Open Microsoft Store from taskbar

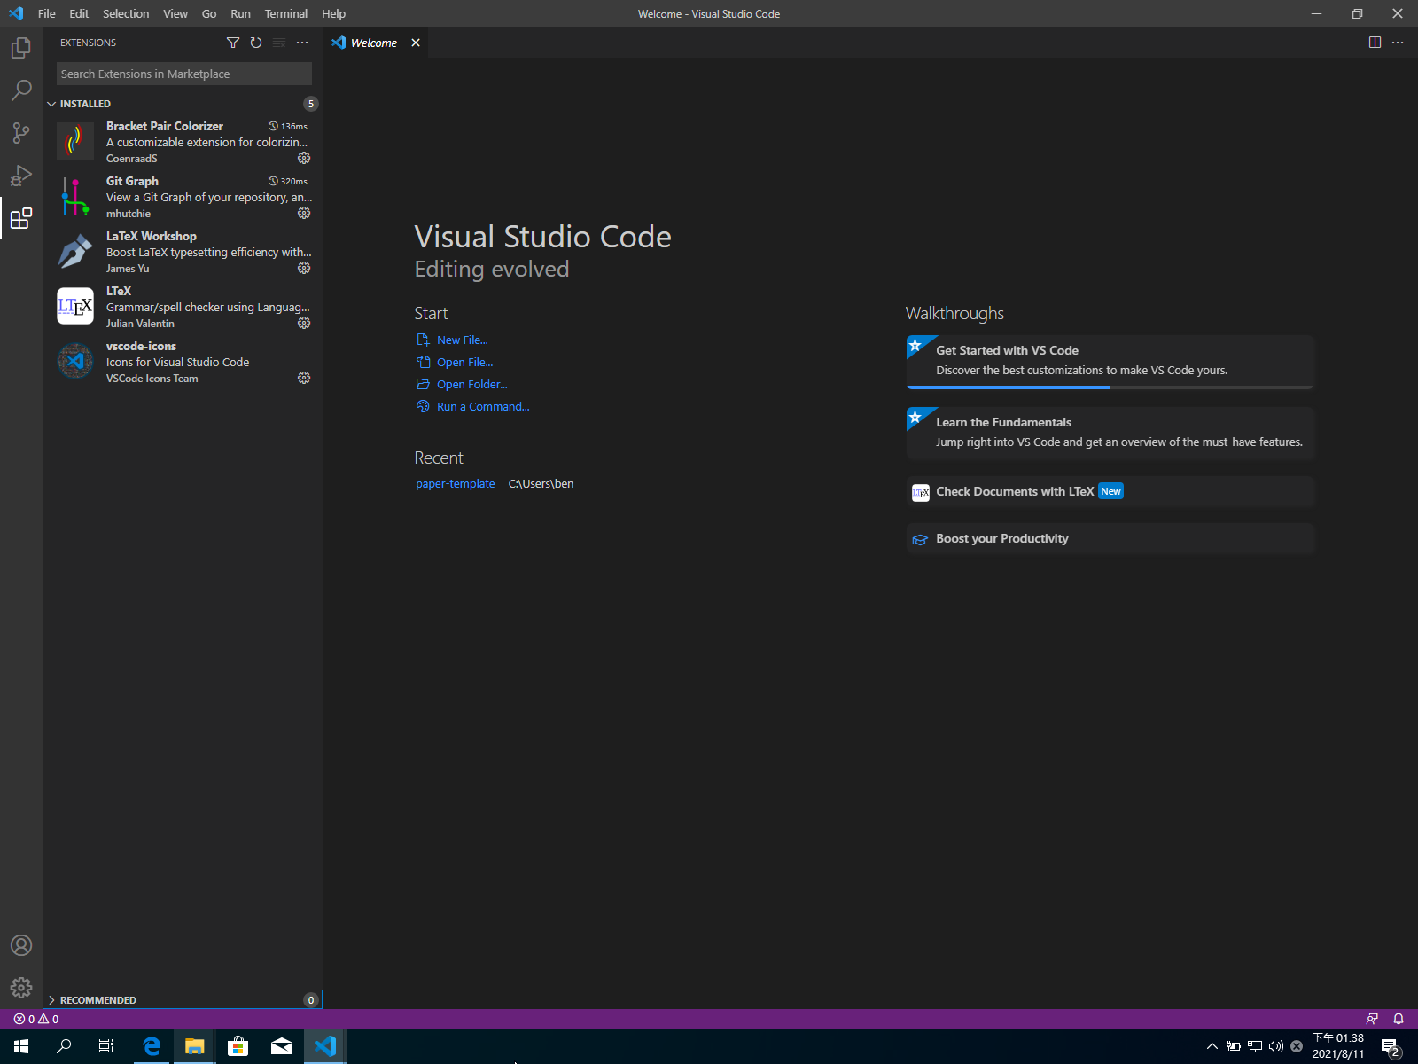click(x=238, y=1046)
